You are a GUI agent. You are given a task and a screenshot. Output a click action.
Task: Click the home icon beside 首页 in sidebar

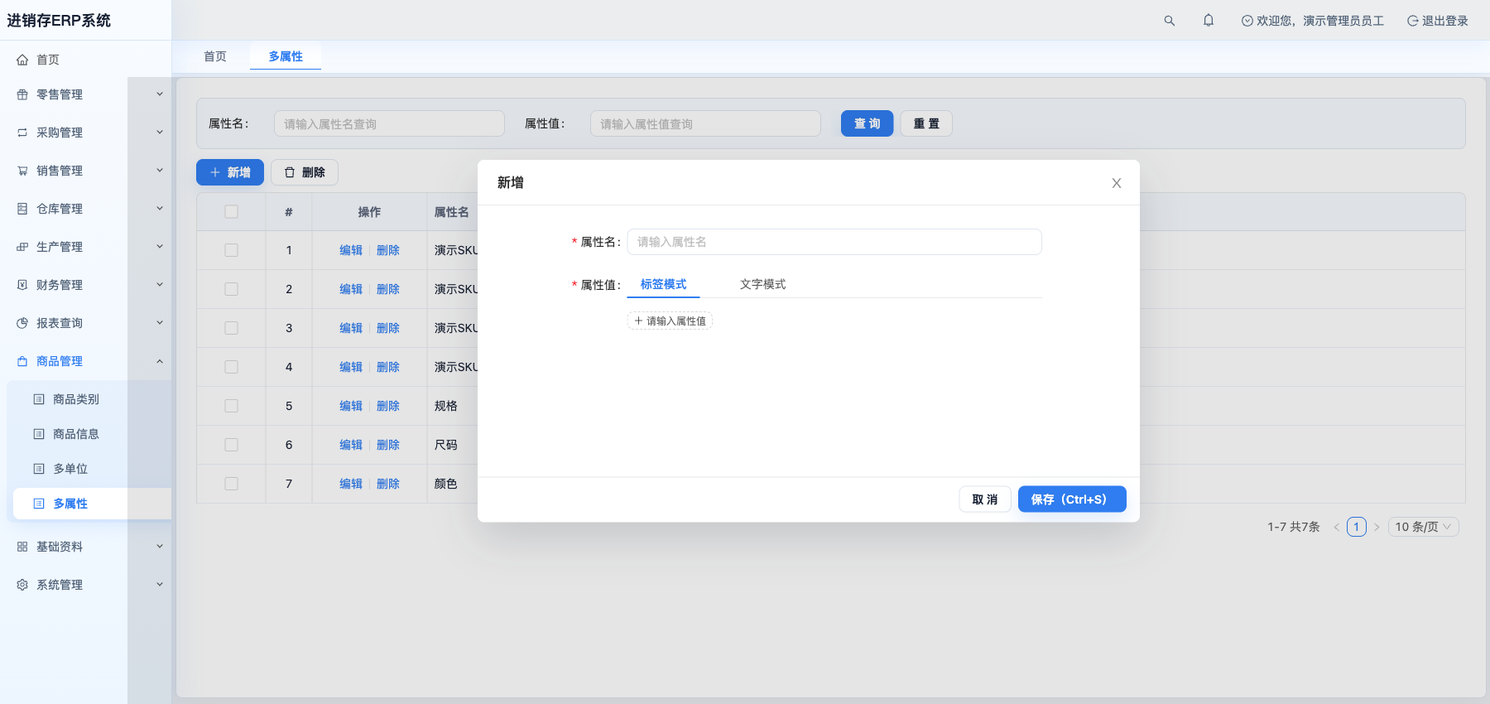[22, 60]
